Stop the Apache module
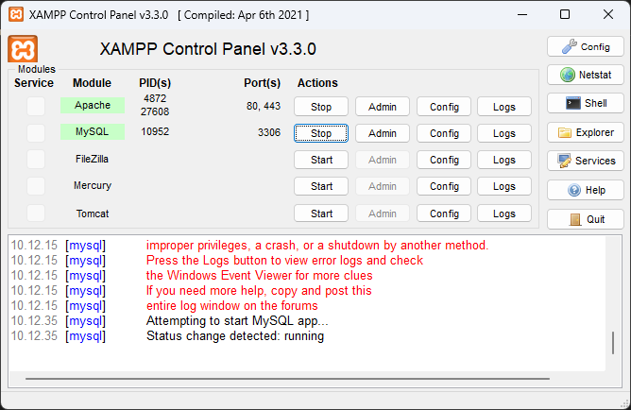The width and height of the screenshot is (631, 410). (321, 107)
